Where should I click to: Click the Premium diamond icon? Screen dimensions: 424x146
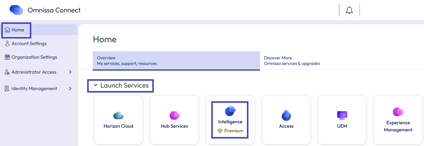(220, 131)
